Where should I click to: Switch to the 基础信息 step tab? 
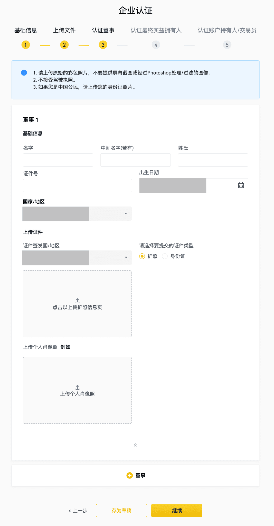[26, 30]
